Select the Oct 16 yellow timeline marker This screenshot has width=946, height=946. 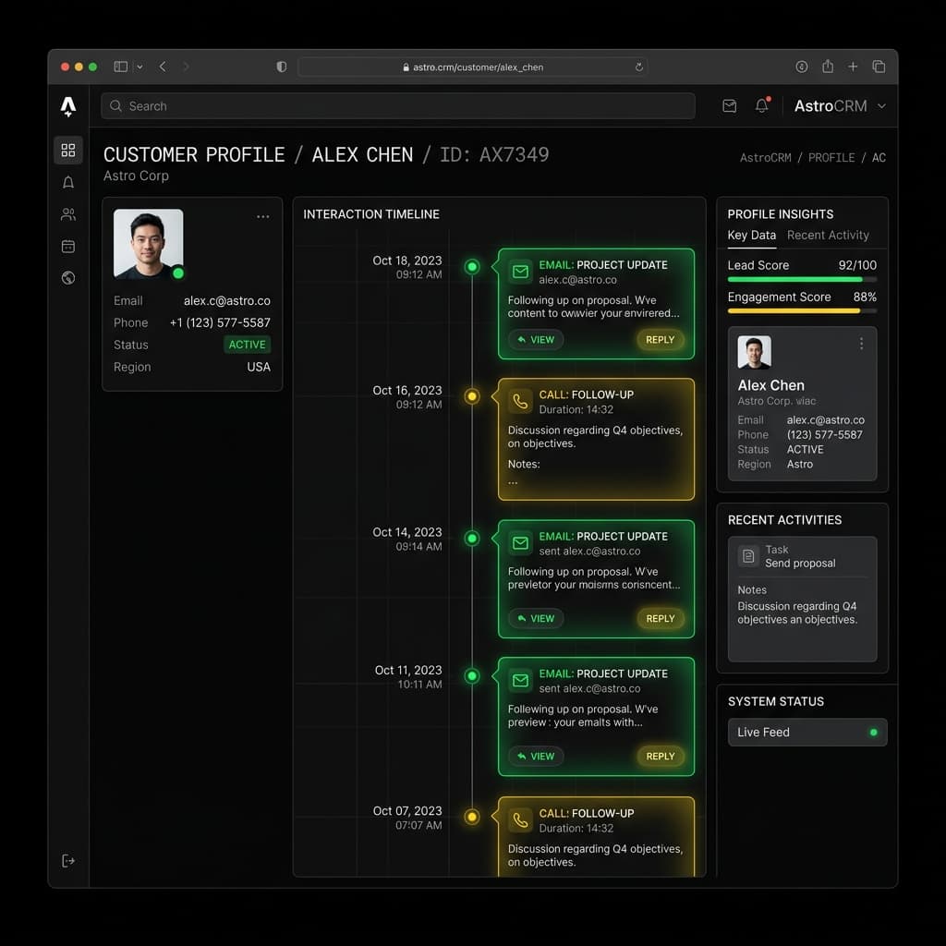(x=472, y=396)
